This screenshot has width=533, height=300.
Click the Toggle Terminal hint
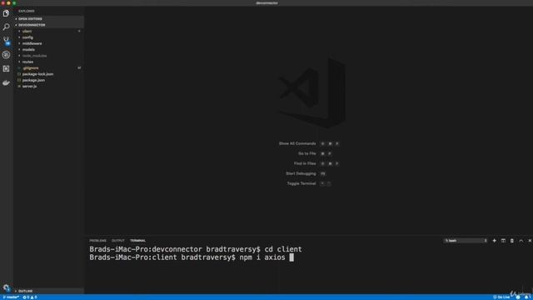[309, 183]
